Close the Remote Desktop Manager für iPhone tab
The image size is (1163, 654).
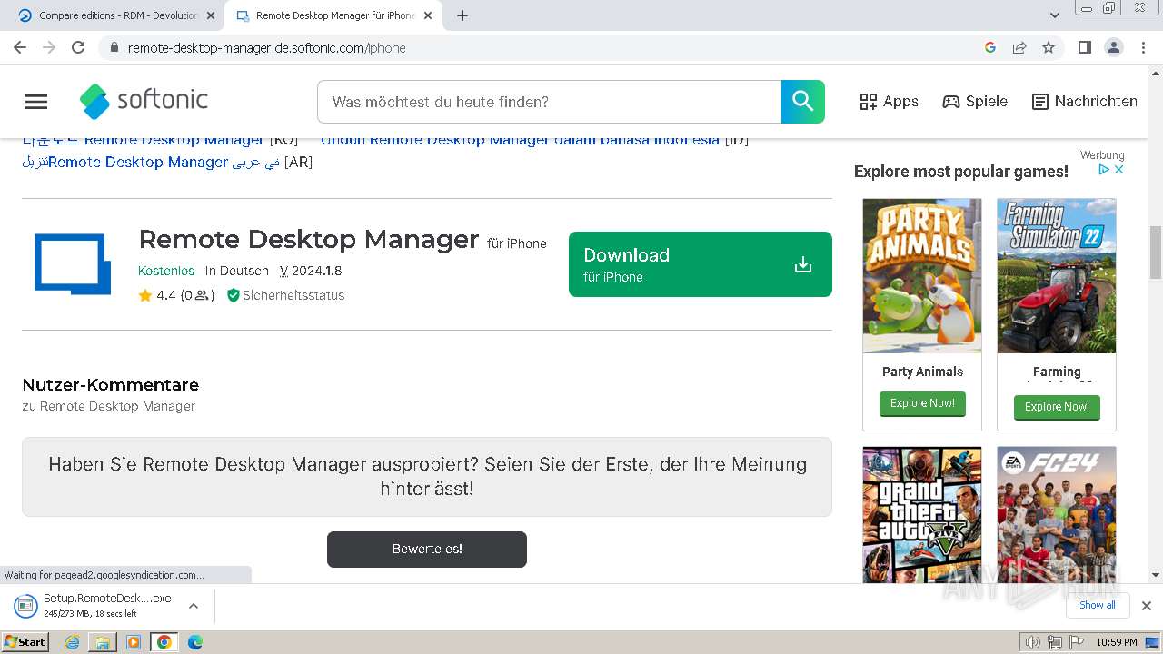tap(428, 15)
